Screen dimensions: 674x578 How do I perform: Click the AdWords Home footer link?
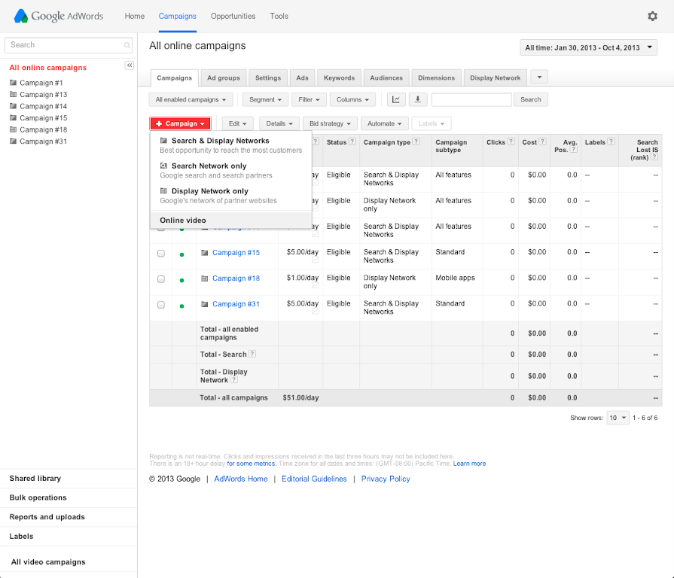[241, 479]
